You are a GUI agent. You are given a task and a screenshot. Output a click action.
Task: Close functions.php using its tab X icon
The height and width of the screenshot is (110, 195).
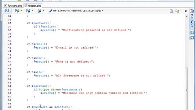coord(5,6)
